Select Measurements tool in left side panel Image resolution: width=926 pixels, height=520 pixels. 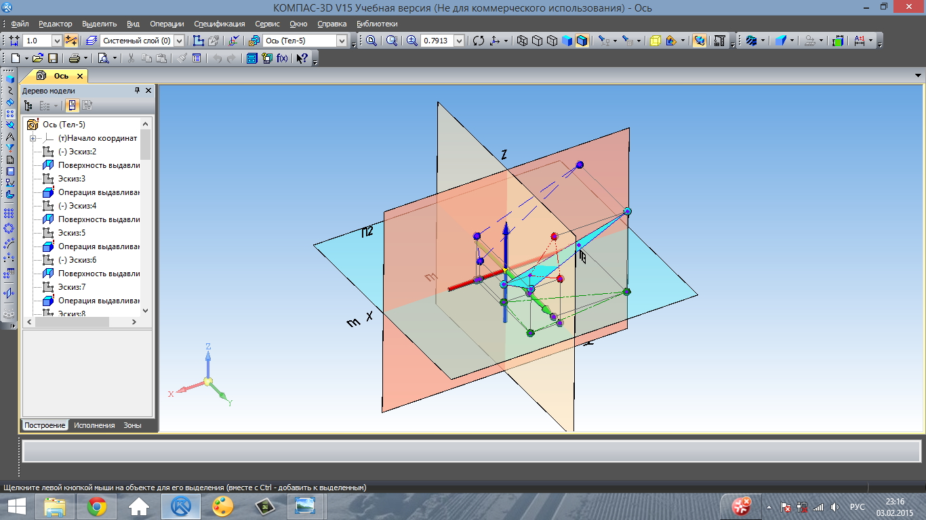[9, 136]
